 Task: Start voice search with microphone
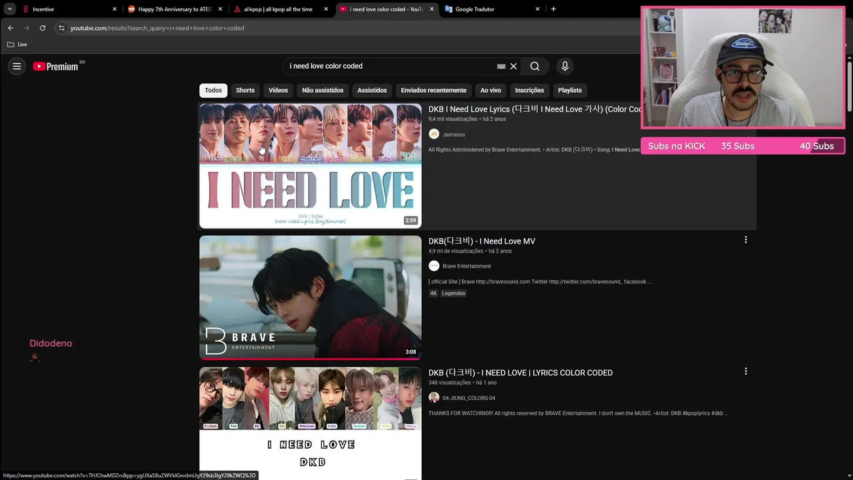point(564,66)
